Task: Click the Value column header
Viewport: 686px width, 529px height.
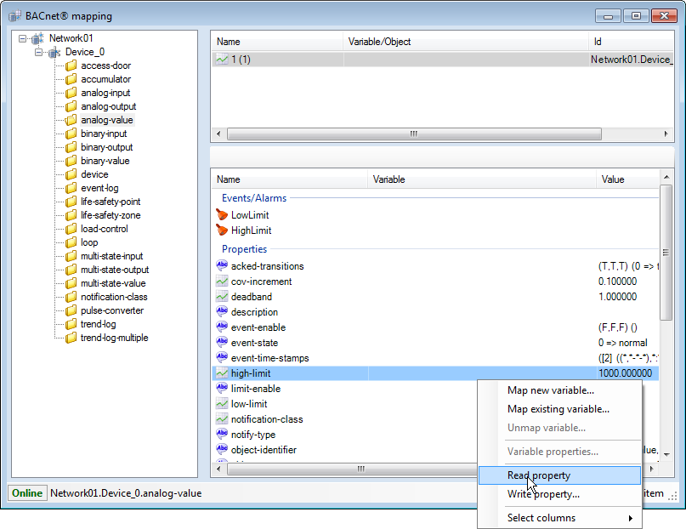Action: [613, 179]
